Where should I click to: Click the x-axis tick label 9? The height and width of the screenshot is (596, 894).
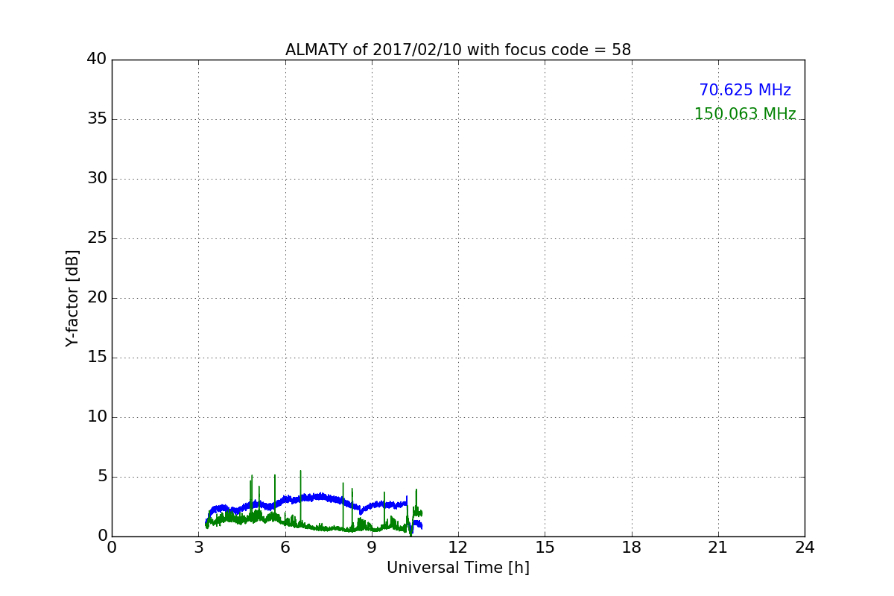[x=372, y=548]
